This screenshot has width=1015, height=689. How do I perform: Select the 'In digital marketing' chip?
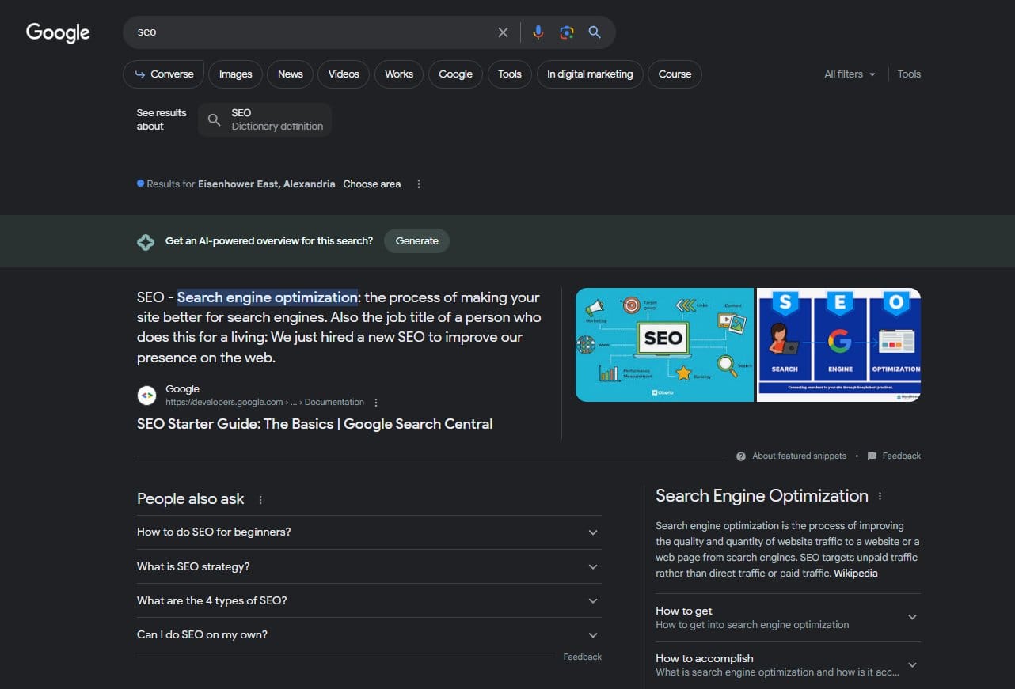pyautogui.click(x=590, y=74)
